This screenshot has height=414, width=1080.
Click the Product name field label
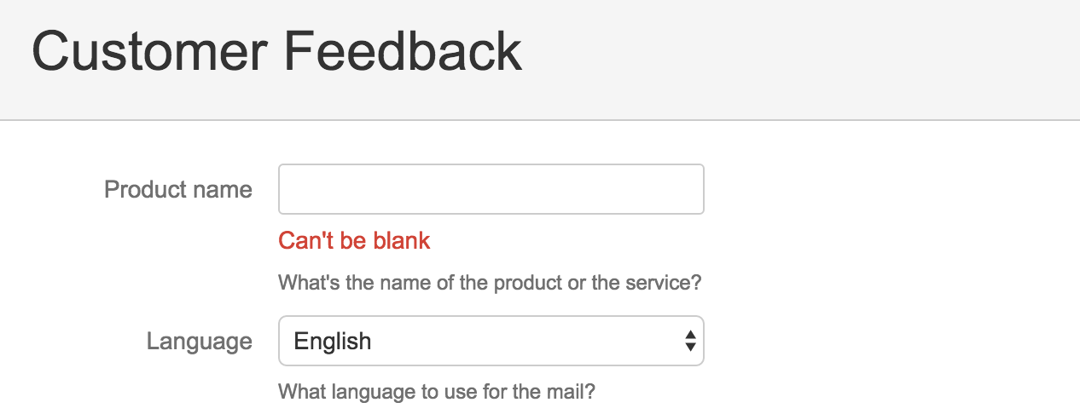click(x=177, y=189)
